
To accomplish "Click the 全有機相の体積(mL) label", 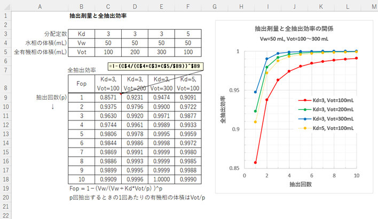I will click(x=40, y=52).
